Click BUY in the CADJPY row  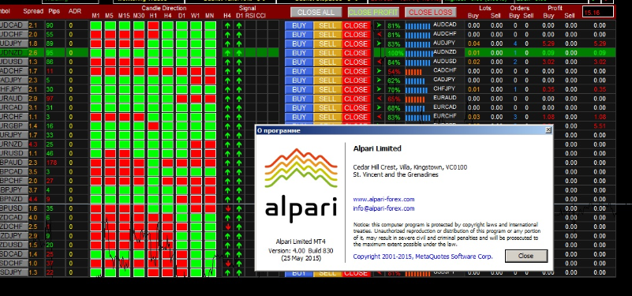click(x=299, y=81)
